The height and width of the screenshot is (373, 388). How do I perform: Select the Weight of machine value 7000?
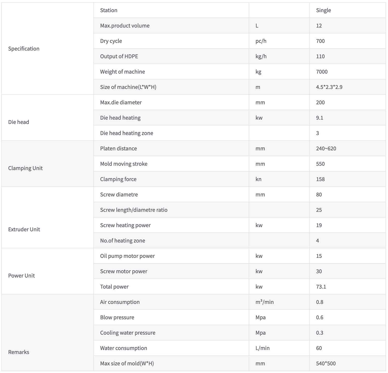click(322, 72)
